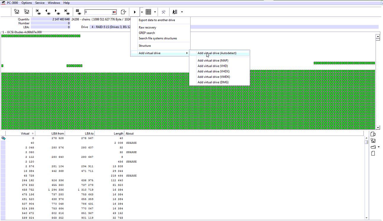The height and width of the screenshot is (221, 383).
Task: Click the blank page icon in right panel
Action: point(373,153)
